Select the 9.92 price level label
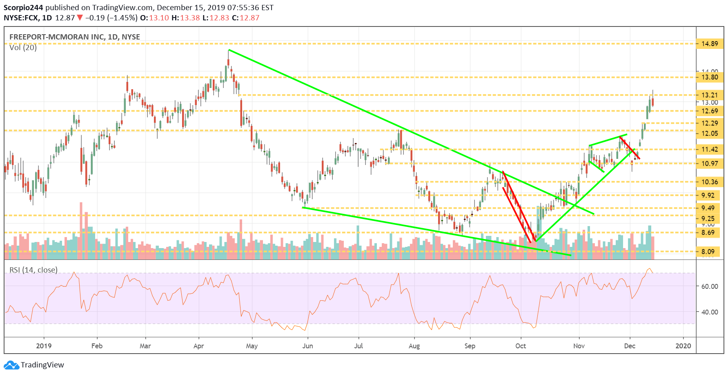 [708, 195]
